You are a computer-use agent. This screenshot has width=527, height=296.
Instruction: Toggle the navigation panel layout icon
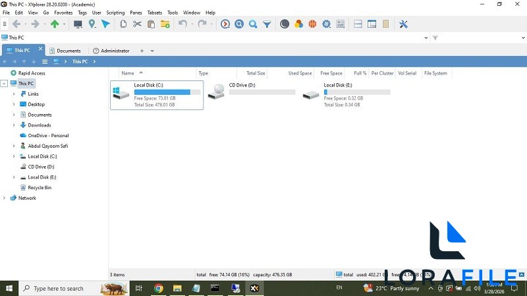click(x=372, y=24)
